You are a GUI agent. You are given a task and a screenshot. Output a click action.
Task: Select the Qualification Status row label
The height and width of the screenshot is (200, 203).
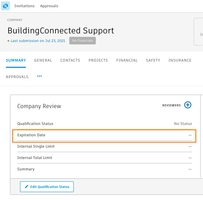point(35,124)
